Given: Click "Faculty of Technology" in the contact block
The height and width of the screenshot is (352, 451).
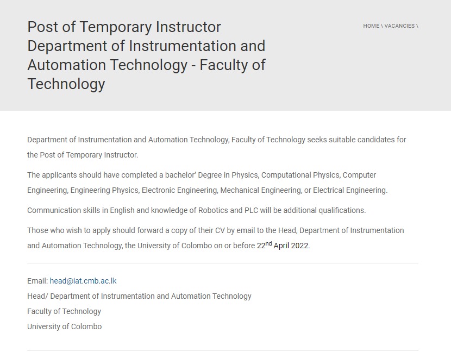Looking at the screenshot, I should coord(64,311).
